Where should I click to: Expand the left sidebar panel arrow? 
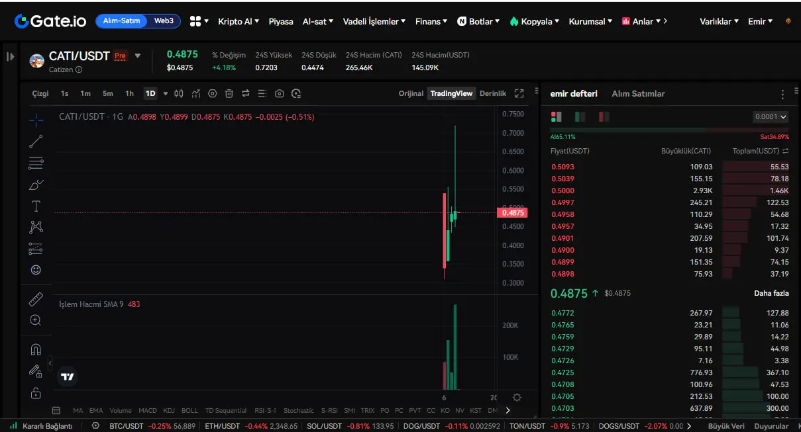click(x=10, y=56)
